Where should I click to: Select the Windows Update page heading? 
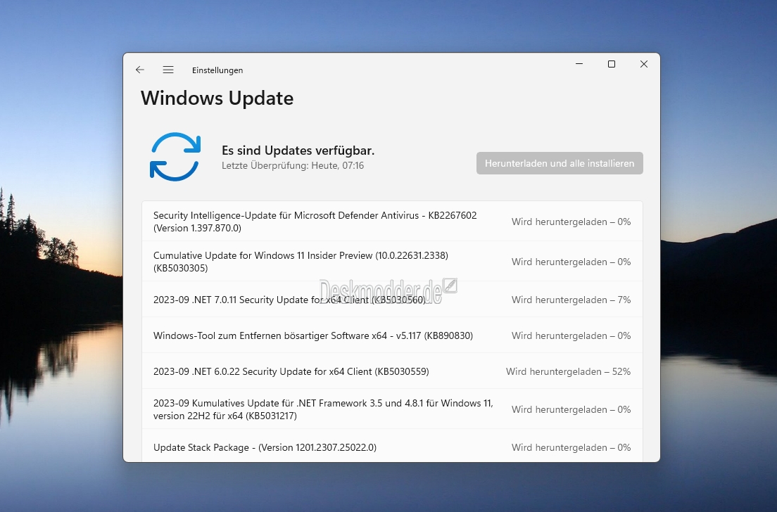point(217,98)
